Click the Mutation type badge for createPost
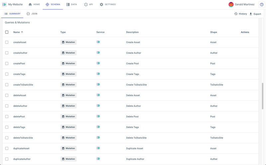The height and width of the screenshot is (165, 266). [x=68, y=63]
